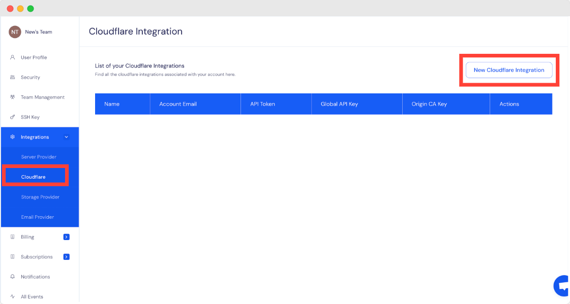Click the New Cloudflare Integration button
The image size is (570, 304).
tap(508, 70)
